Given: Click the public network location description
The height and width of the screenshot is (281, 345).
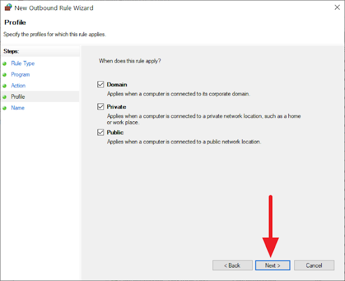Looking at the screenshot, I should tap(184, 142).
